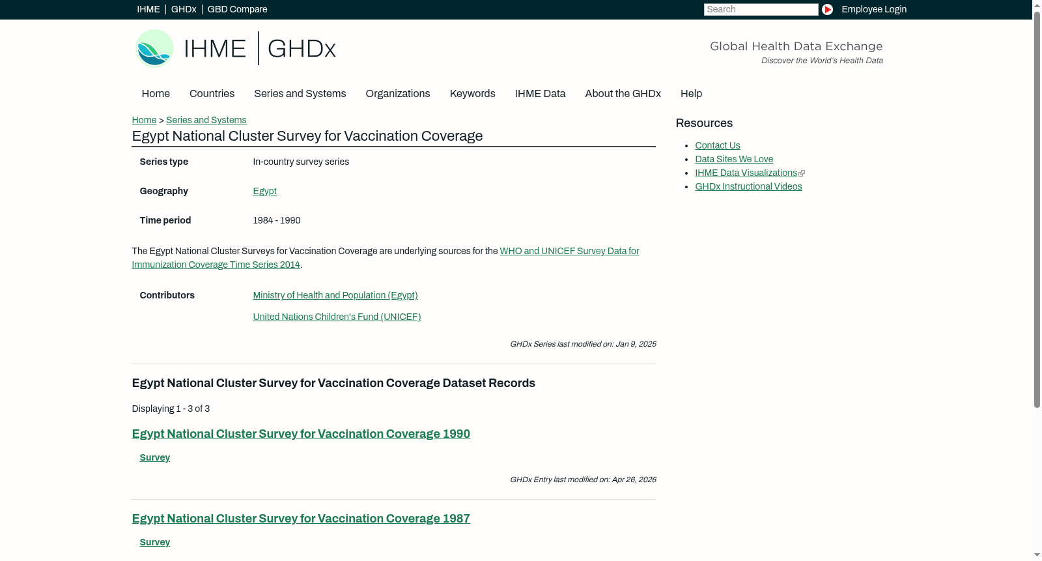Select Keywords in the navigation bar
1042x561 pixels.
(473, 94)
